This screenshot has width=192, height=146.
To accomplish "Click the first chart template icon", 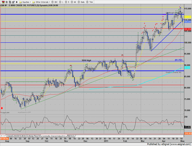I will pos(7,2).
